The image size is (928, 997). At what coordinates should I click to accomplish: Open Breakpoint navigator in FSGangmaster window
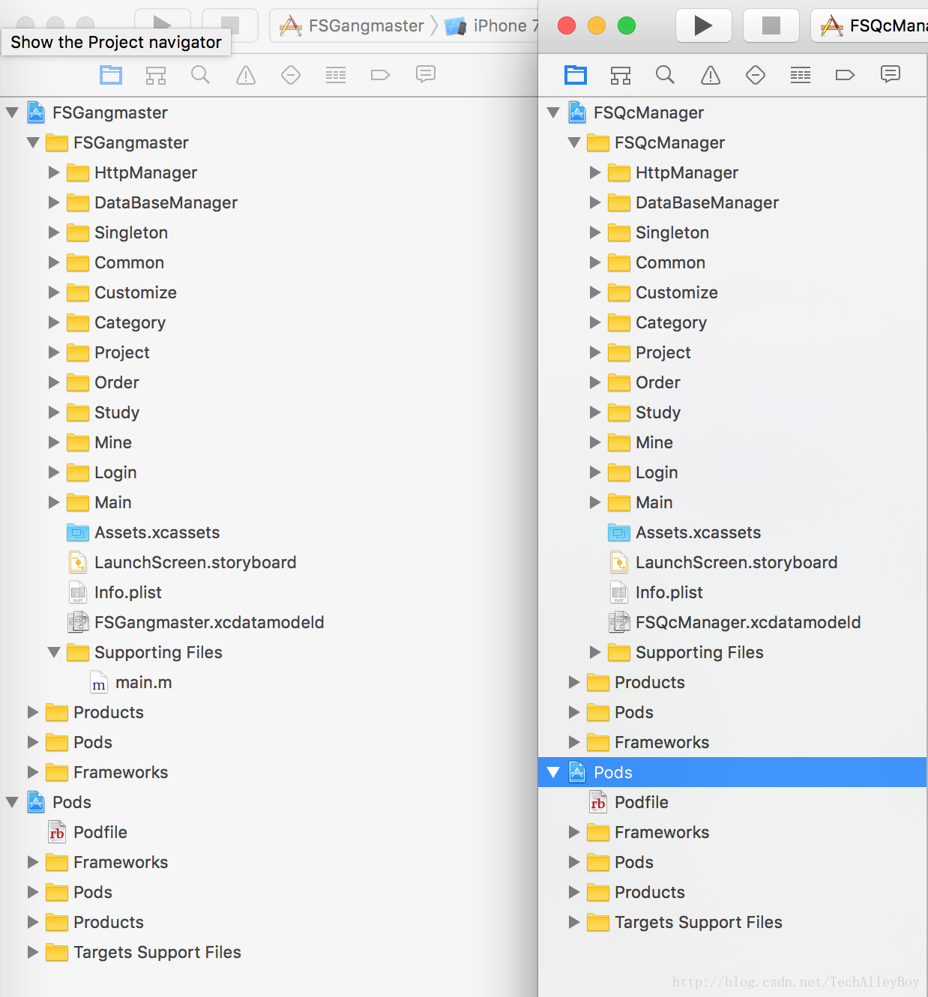(x=380, y=75)
